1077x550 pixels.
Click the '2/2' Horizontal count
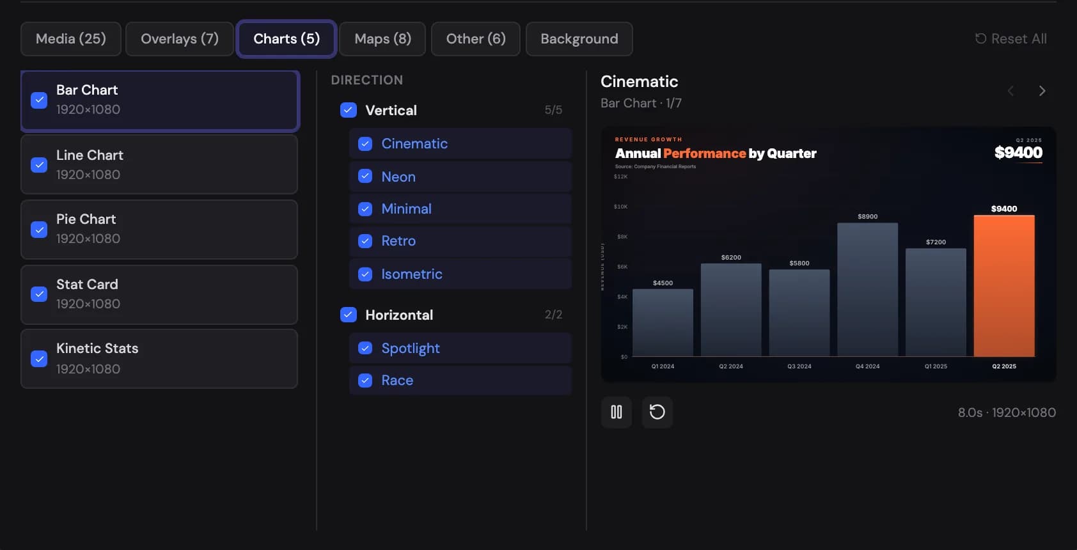553,315
